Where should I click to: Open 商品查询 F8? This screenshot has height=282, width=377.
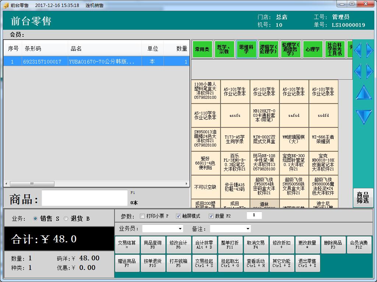[153, 245]
